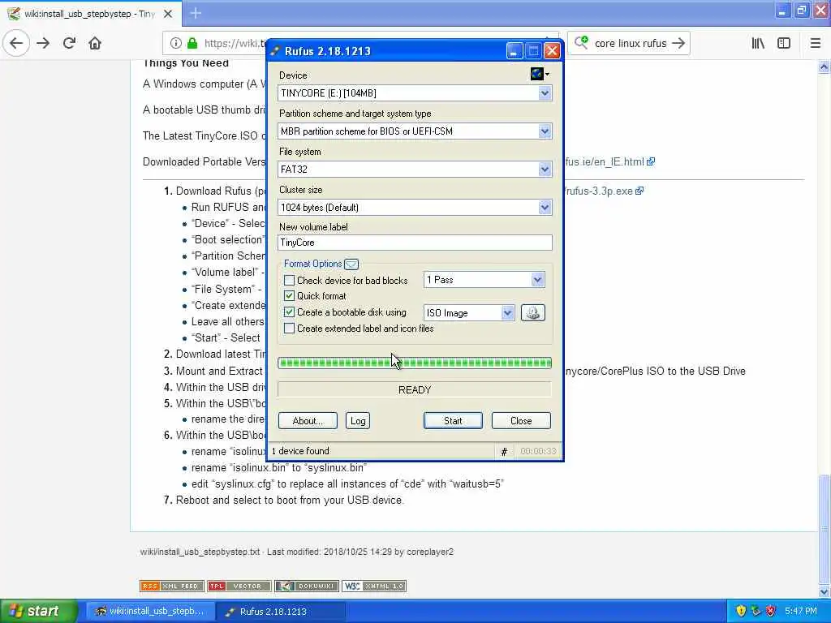Go forward in Firefox browser
Viewport: 831px width, 623px height.
click(x=43, y=43)
